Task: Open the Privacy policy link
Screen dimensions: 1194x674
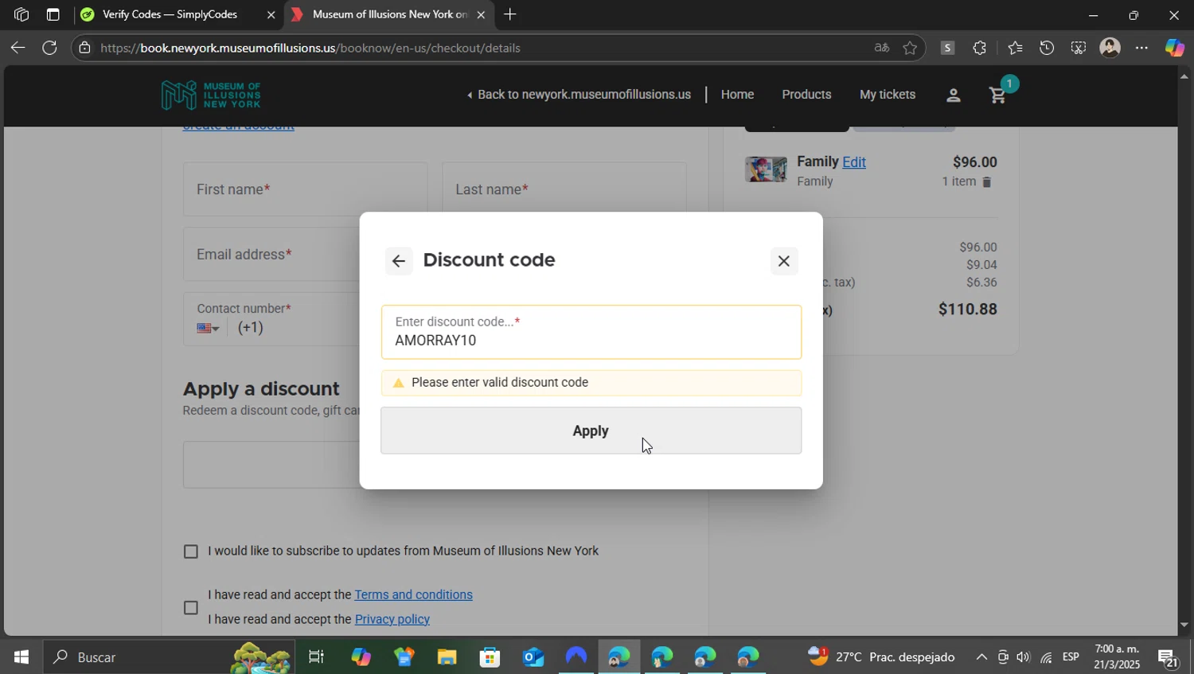Action: 392,619
